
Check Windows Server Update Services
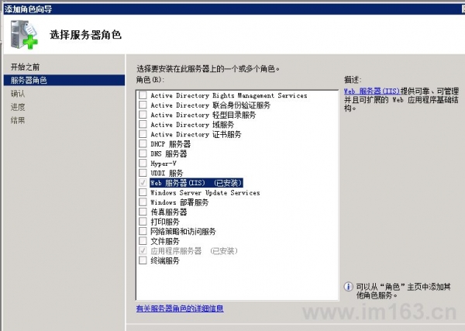pos(143,192)
